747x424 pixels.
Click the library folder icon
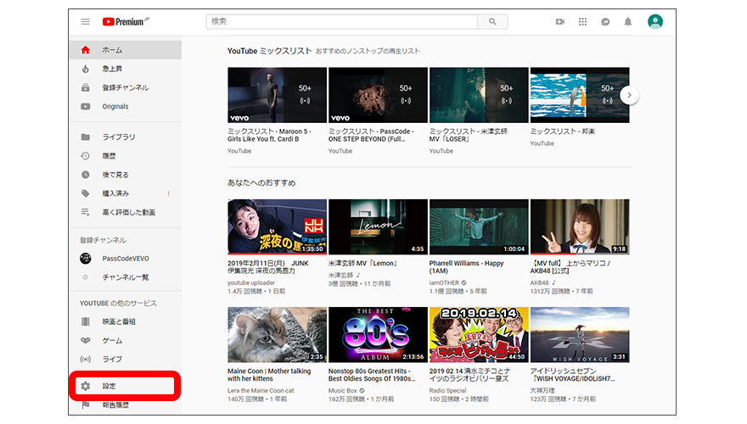click(85, 137)
